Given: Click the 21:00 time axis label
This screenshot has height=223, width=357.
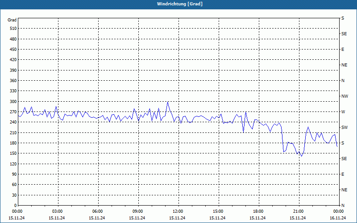Looking at the screenshot, I should 299,211.
